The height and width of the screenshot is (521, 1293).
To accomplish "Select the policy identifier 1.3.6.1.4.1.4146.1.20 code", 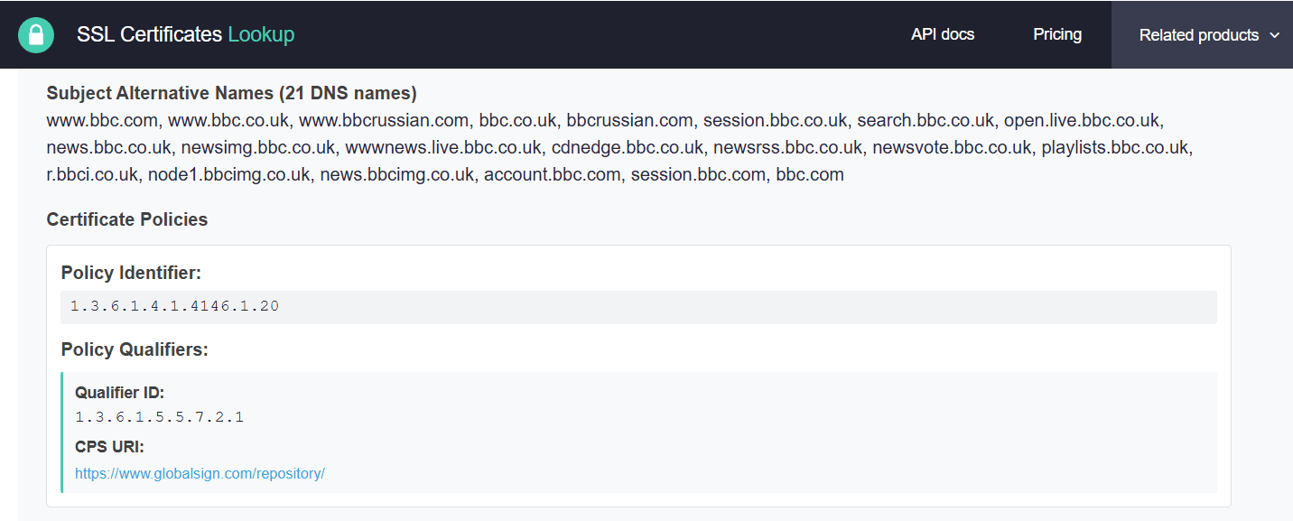I will (174, 306).
